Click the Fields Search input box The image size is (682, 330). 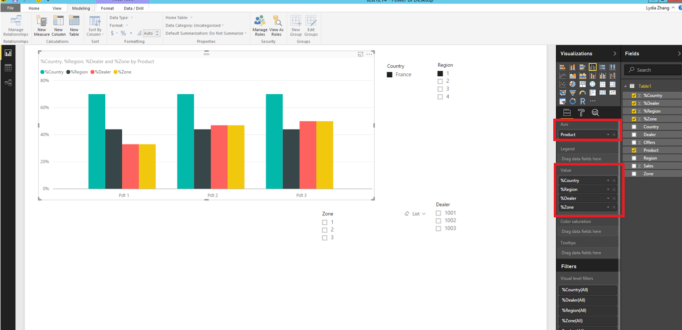653,70
